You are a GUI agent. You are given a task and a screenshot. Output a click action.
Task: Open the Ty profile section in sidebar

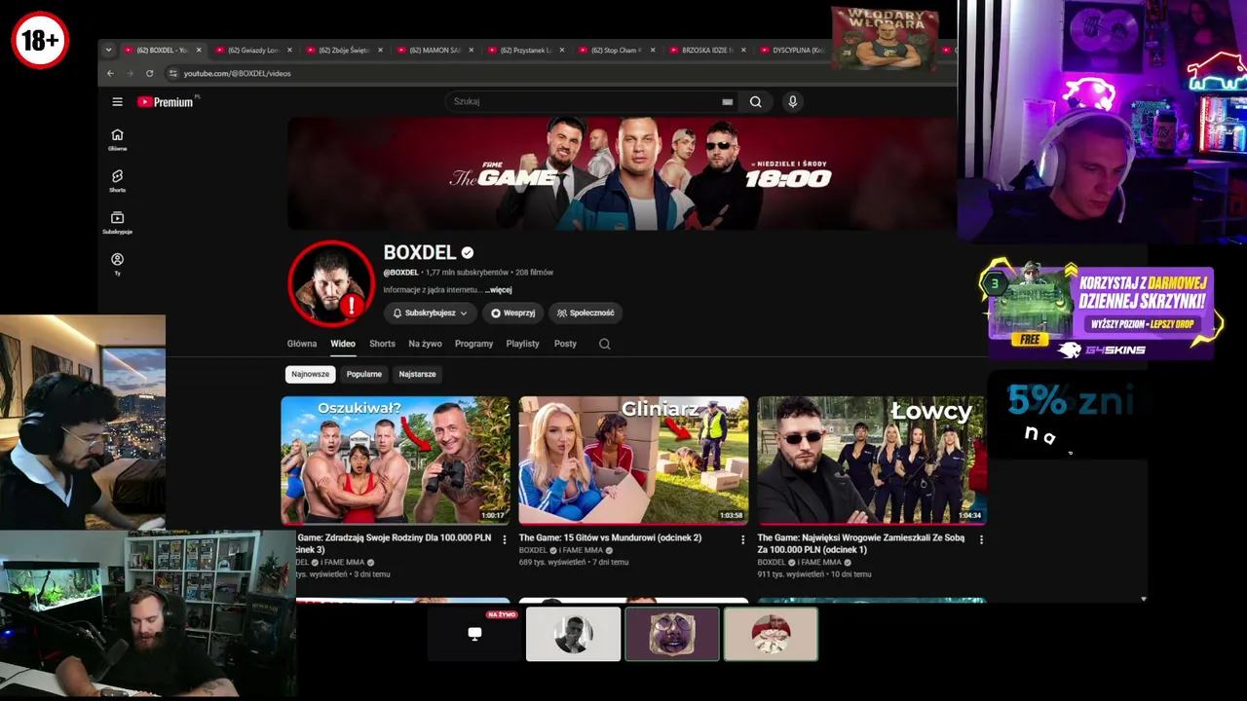click(x=117, y=264)
